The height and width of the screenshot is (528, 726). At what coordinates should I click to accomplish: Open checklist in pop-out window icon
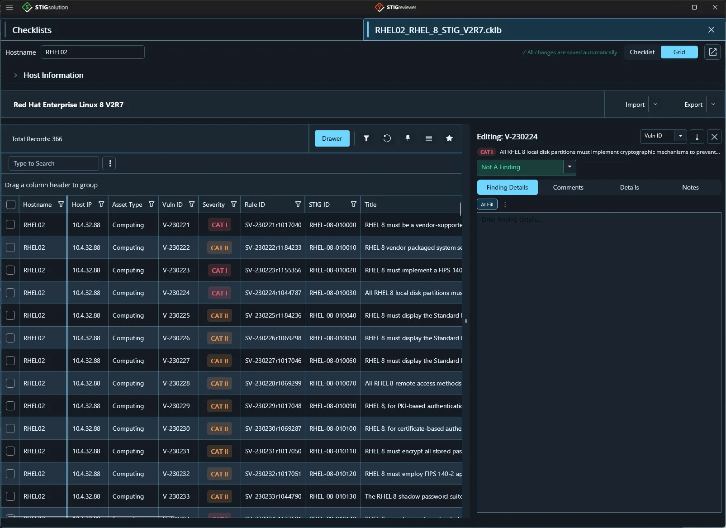click(712, 52)
